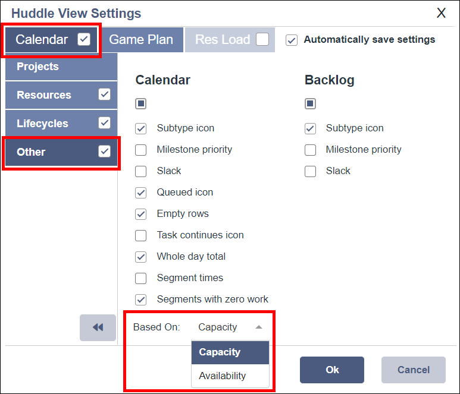Toggle Automatically save settings checkbox
460x394 pixels.
292,40
